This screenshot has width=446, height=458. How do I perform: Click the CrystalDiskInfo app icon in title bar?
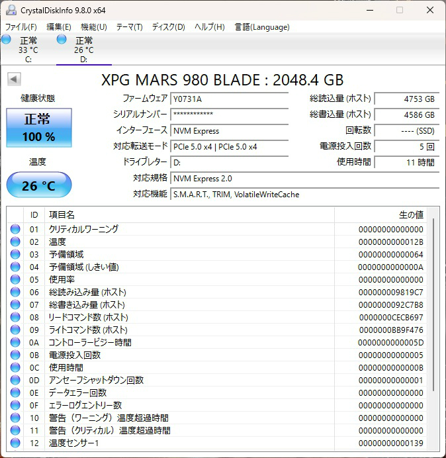11,10
